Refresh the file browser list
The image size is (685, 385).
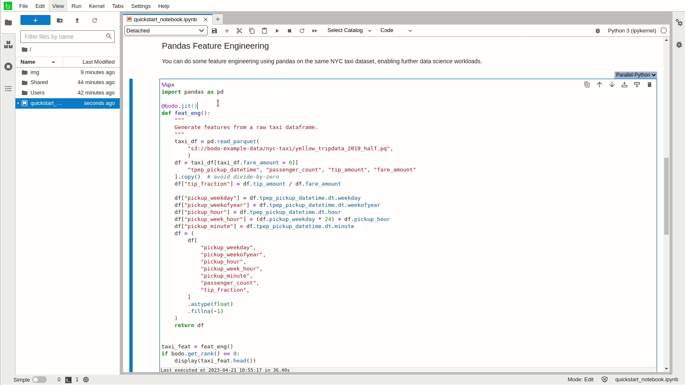pyautogui.click(x=95, y=20)
